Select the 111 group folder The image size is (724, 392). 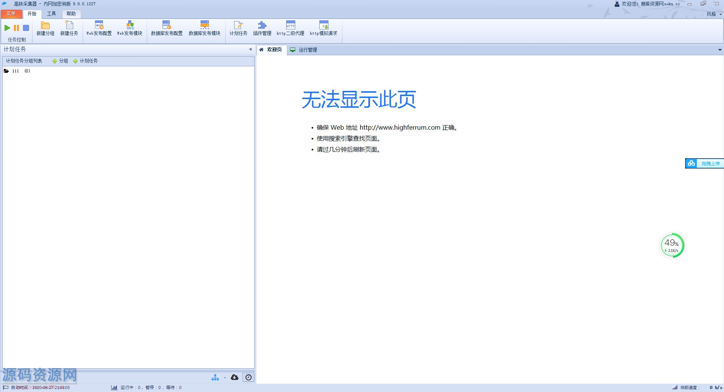pos(15,71)
